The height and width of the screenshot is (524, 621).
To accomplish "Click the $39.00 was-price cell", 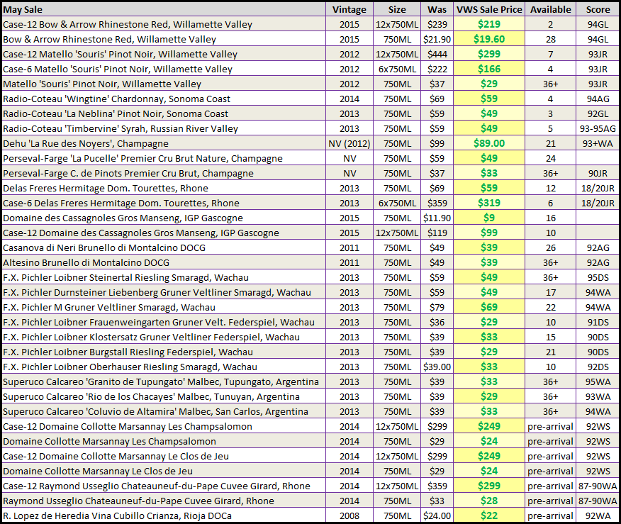I will 437,367.
